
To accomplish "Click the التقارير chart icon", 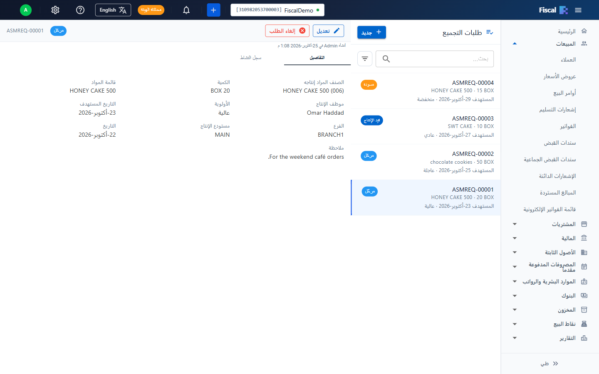I will click(x=584, y=338).
